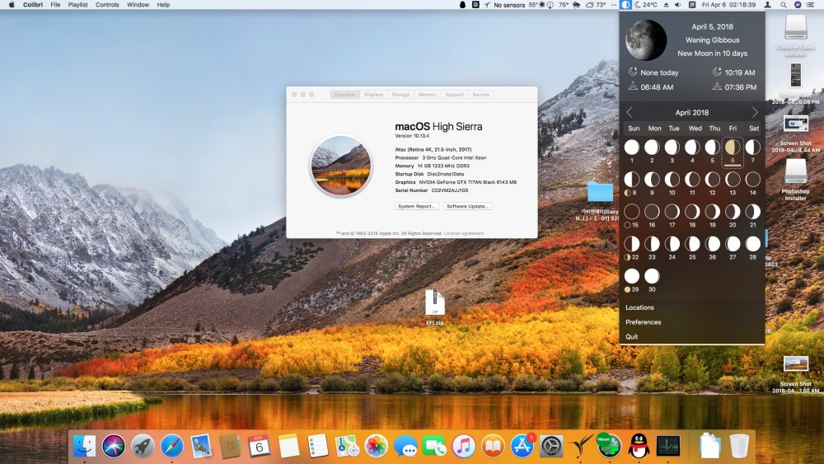824x464 pixels.
Task: Switch to Displays tab in About window
Action: pos(373,95)
